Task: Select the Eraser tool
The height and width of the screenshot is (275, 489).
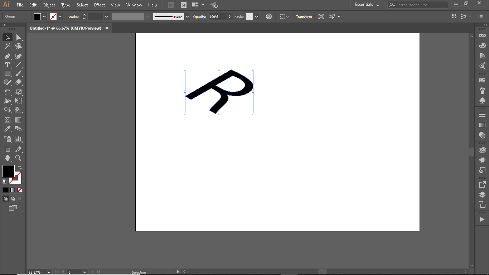Action: (x=18, y=82)
